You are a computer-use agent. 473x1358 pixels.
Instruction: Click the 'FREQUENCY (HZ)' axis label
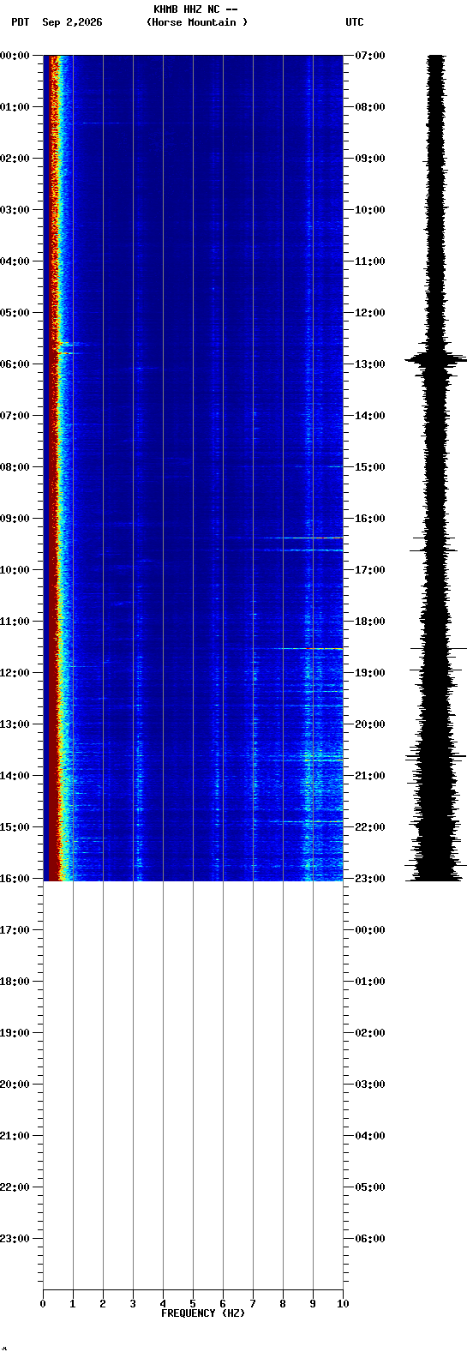pos(203,1313)
